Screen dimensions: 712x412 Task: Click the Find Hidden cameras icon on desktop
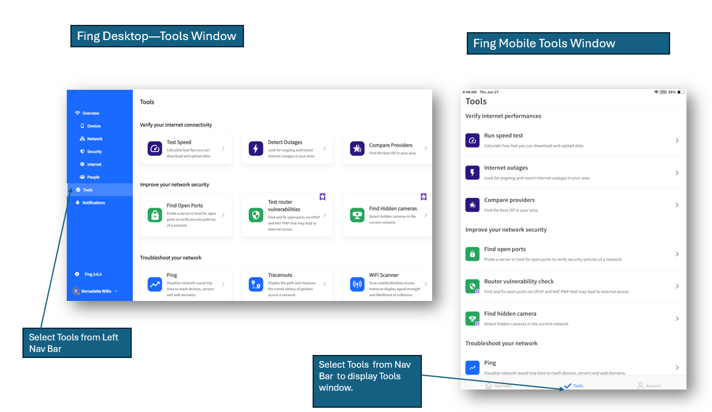click(x=358, y=215)
